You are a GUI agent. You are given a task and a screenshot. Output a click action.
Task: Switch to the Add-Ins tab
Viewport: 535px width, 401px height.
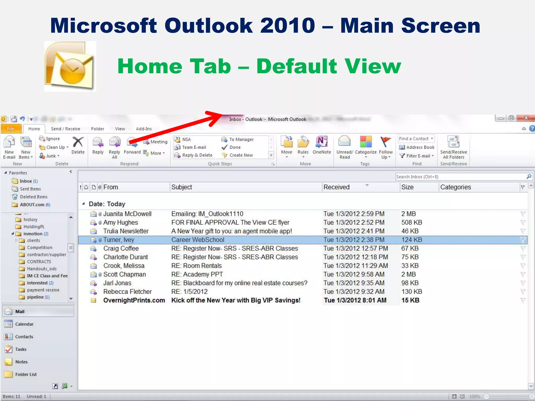pyautogui.click(x=144, y=129)
